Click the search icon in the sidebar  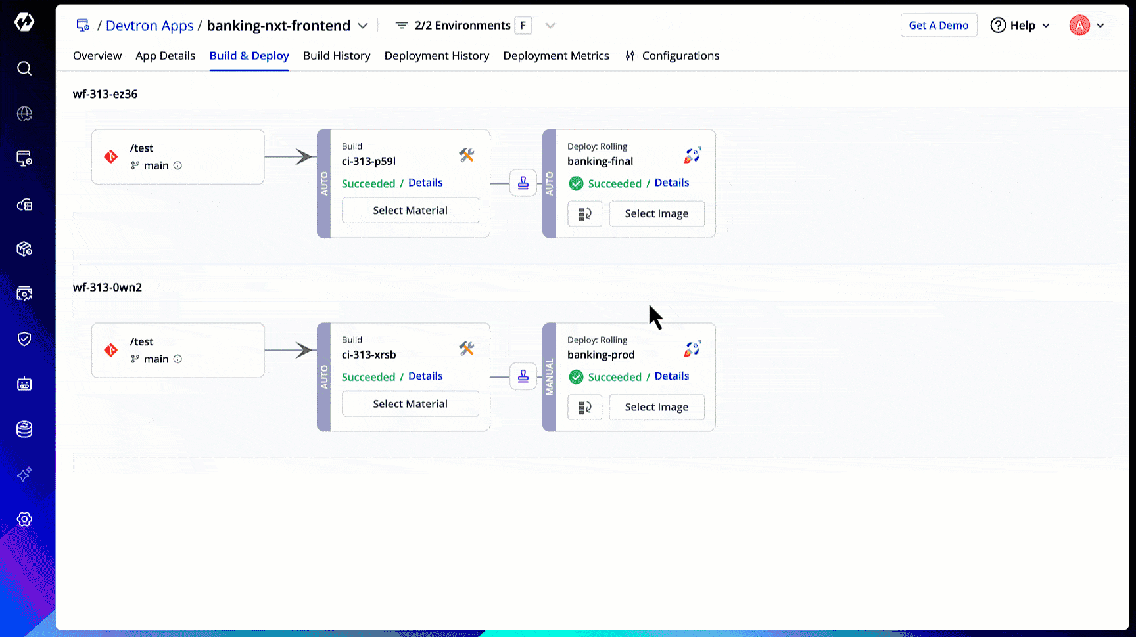click(24, 68)
